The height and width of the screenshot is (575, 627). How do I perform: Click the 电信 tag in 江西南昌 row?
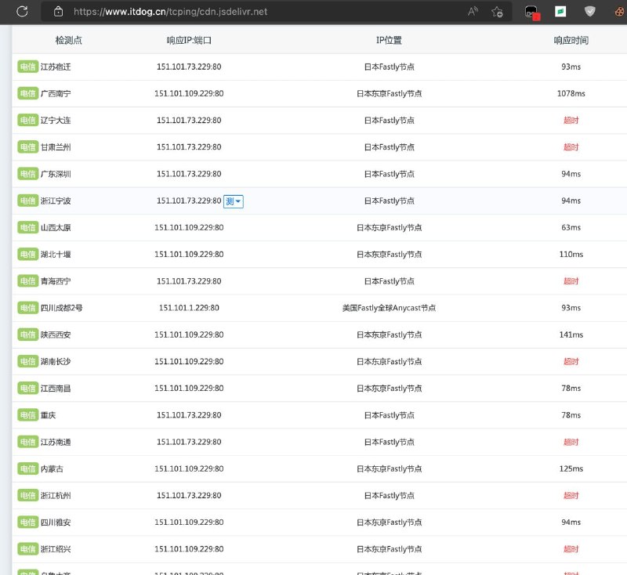coord(27,388)
